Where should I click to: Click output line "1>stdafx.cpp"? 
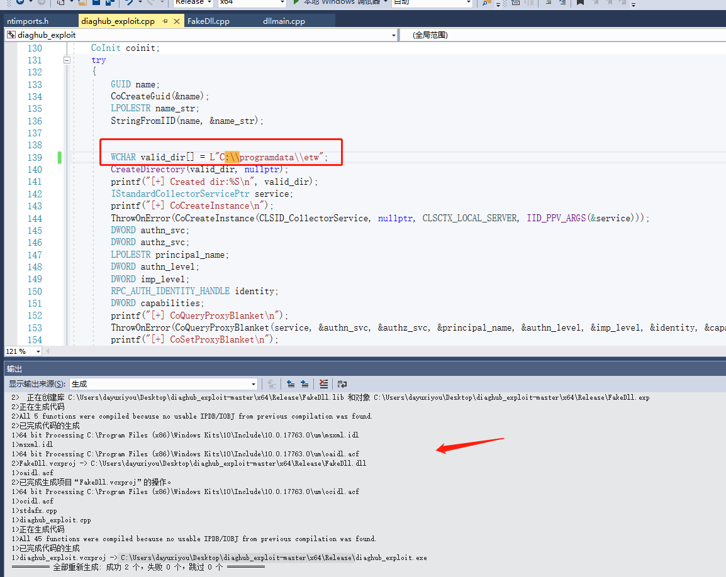tap(34, 511)
